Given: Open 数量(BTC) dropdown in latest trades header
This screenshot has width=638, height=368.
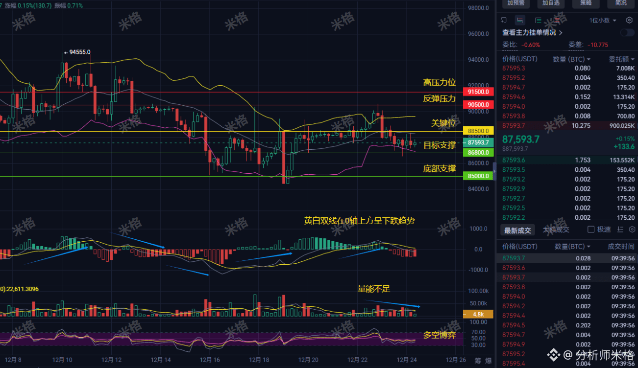Looking at the screenshot, I should (572, 247).
